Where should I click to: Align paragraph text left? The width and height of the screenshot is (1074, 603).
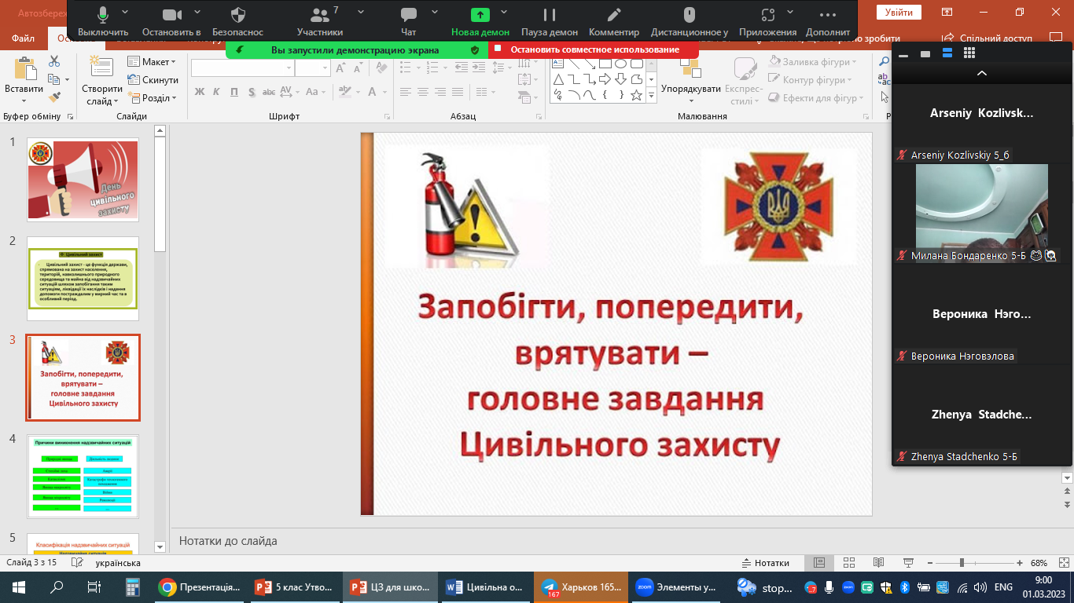(405, 92)
